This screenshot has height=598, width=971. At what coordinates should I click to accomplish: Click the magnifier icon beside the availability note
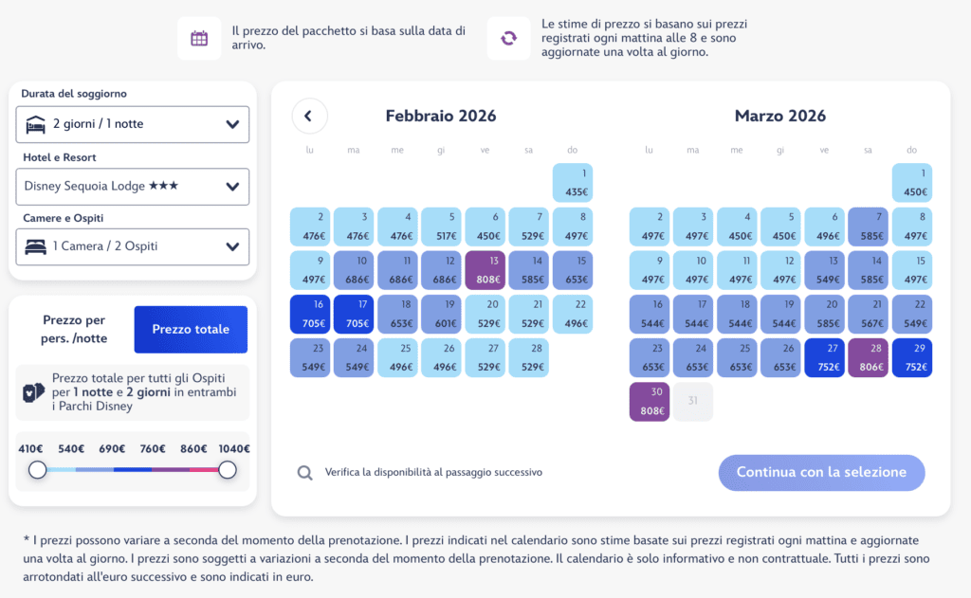pyautogui.click(x=304, y=473)
